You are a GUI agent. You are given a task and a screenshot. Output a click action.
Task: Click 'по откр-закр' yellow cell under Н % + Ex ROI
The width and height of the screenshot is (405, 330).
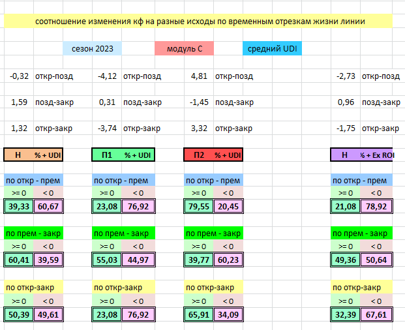click(x=361, y=287)
